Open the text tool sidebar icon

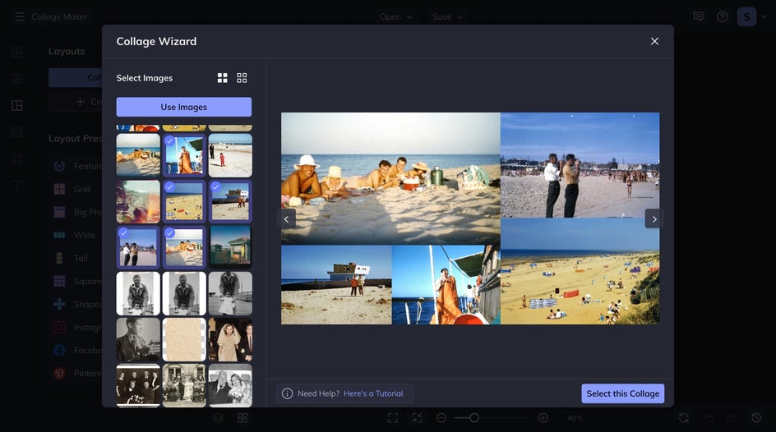coord(16,186)
